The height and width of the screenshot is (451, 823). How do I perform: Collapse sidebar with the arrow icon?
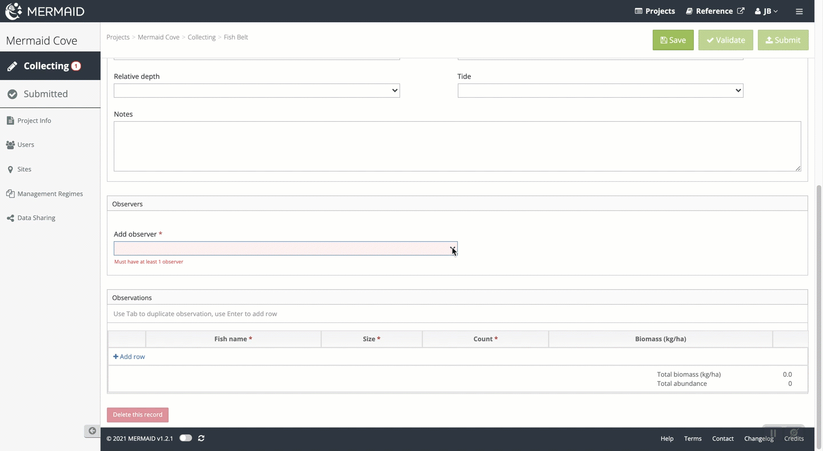92,431
